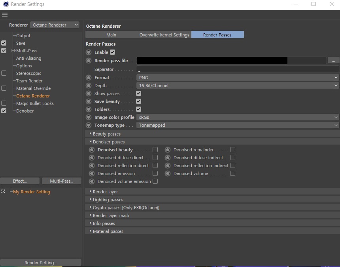Viewport: 340px width, 267px height.
Task: Click the animation dot for Image color profile
Action: click(x=89, y=117)
